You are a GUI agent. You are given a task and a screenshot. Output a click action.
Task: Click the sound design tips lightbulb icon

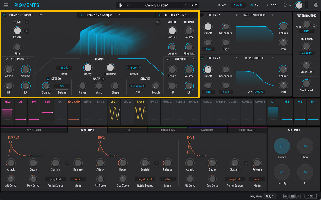pos(285,5)
